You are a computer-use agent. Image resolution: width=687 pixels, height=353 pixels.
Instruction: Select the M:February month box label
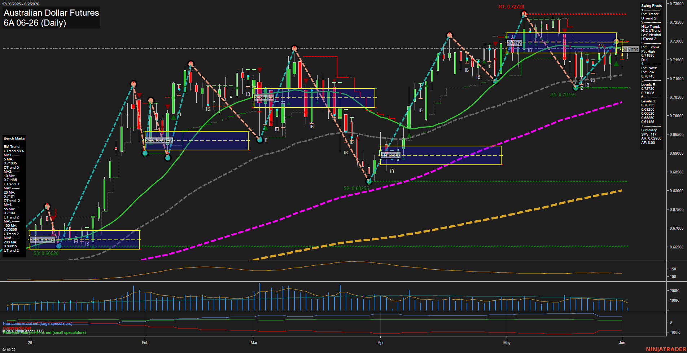[x=159, y=140]
